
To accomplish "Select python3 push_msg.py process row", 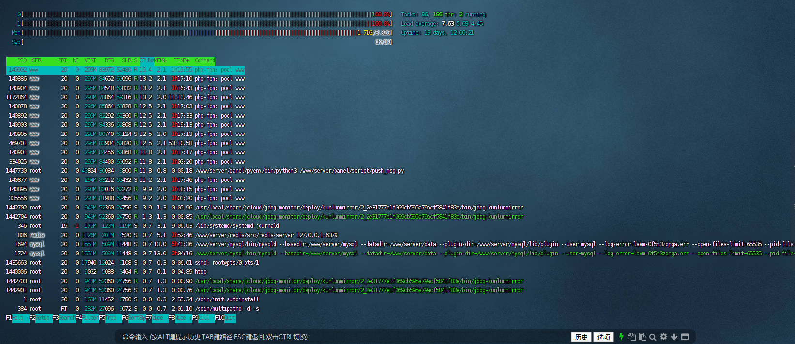I will (x=205, y=171).
